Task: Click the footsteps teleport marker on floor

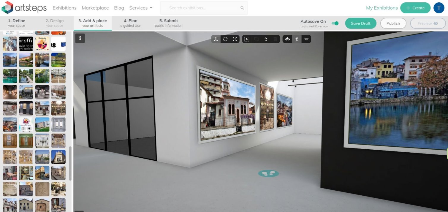Action: pyautogui.click(x=268, y=173)
